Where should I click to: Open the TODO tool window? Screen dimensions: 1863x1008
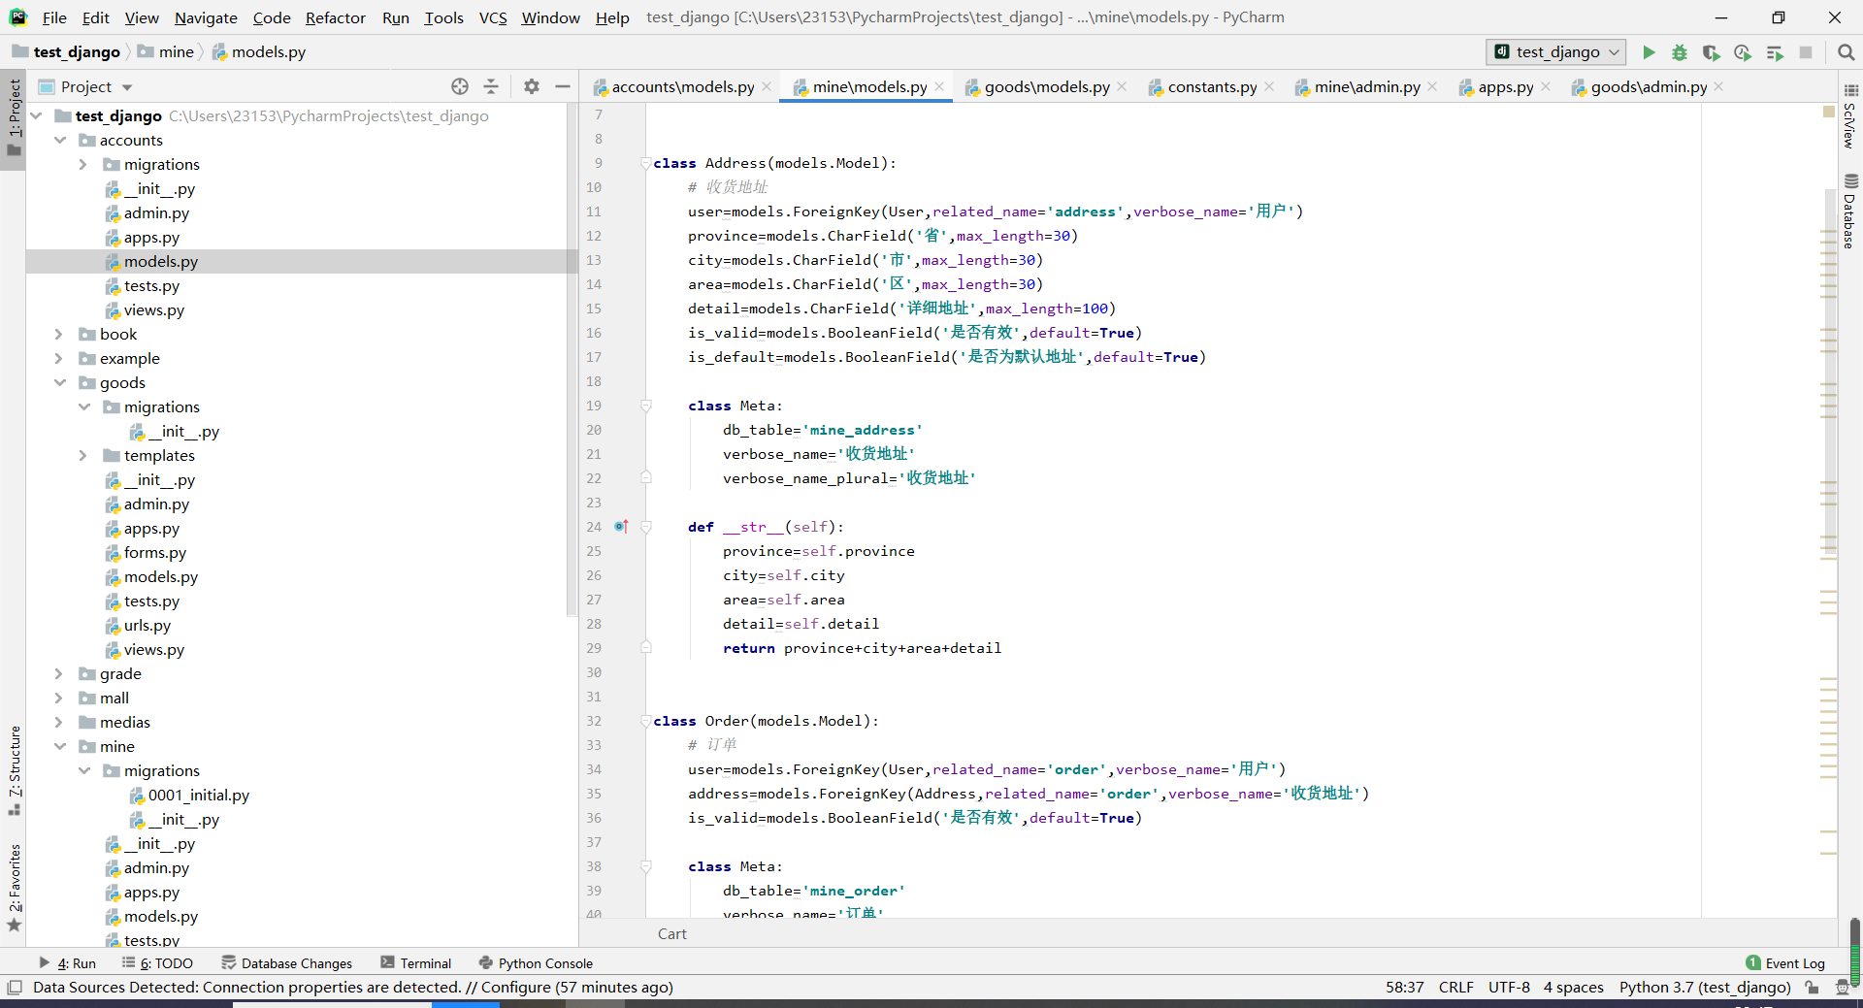pos(157,963)
